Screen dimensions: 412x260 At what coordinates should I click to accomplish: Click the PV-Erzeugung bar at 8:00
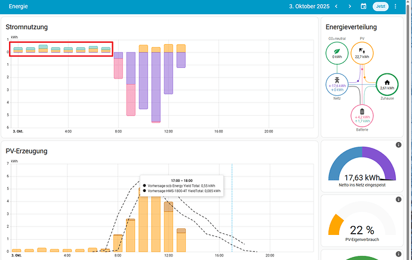point(118,243)
